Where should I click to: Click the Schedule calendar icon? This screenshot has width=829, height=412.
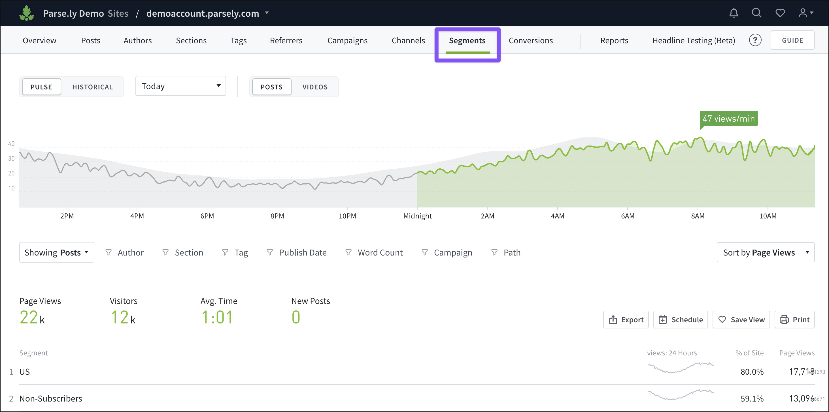click(x=663, y=319)
